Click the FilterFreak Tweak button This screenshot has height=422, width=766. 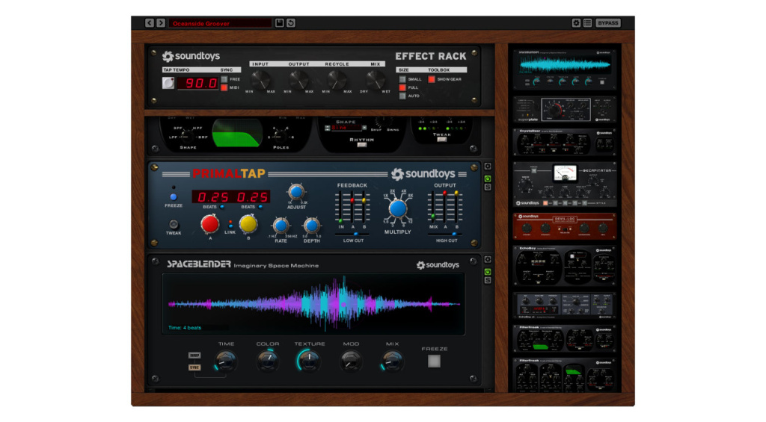(441, 140)
